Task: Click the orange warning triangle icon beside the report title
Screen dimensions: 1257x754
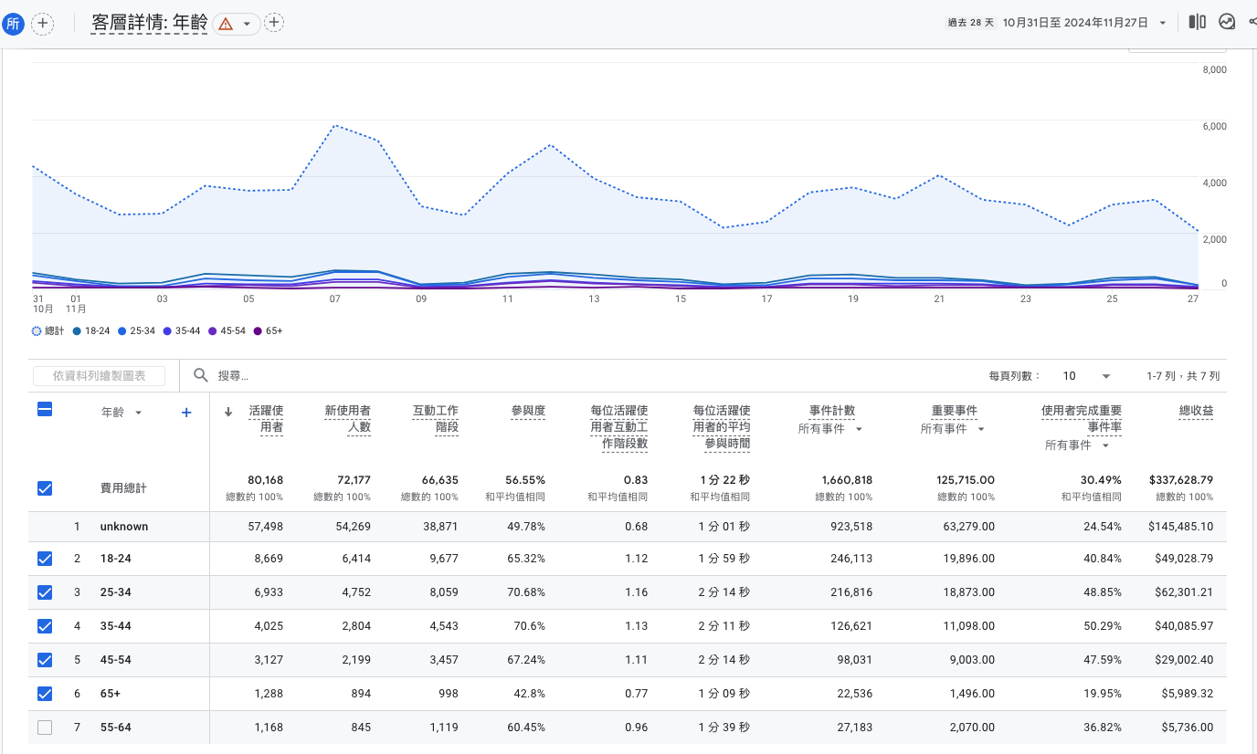Action: (x=226, y=24)
